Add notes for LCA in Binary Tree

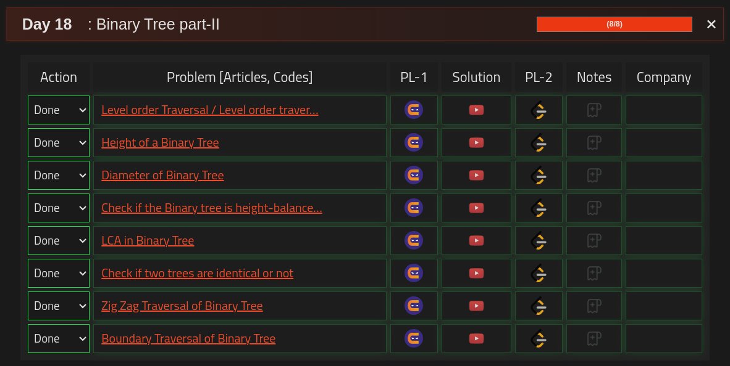point(594,240)
